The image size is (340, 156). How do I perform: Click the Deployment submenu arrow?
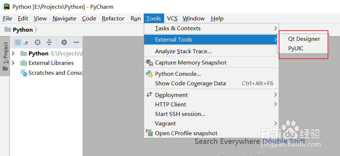click(275, 95)
